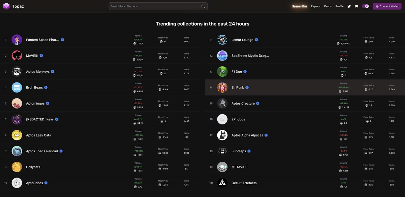
Task: Click the Topaz logo icon
Action: pyautogui.click(x=6, y=6)
